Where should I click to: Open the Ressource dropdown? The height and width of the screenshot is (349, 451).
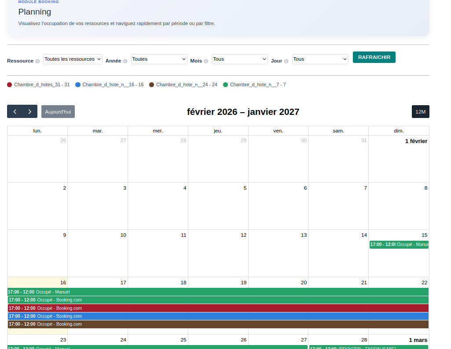[73, 59]
